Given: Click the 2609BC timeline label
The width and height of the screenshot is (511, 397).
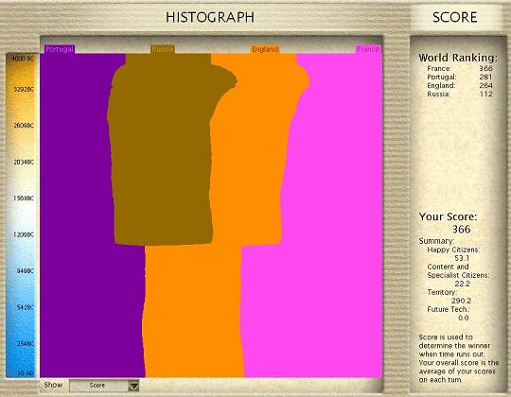Looking at the screenshot, I should (24, 126).
